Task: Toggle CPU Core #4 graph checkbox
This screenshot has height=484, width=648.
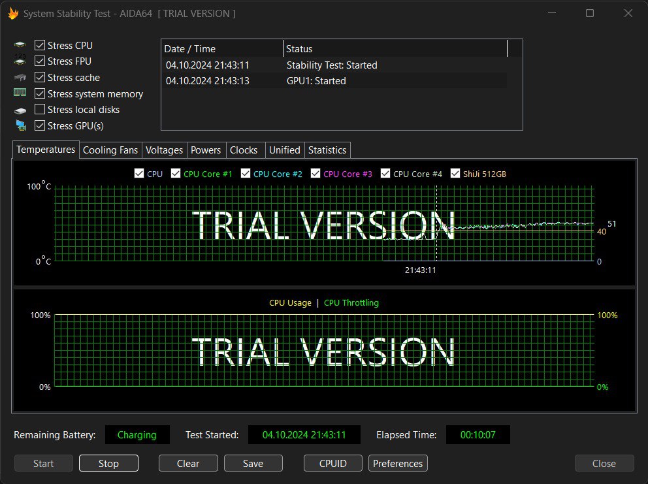Action: pos(385,173)
